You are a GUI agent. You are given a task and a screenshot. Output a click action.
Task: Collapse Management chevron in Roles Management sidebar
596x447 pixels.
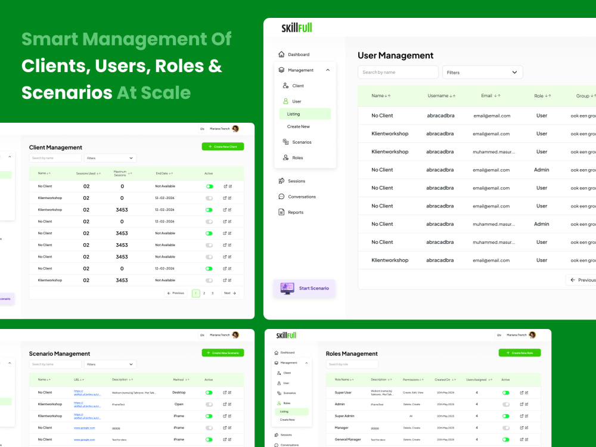[x=306, y=363]
